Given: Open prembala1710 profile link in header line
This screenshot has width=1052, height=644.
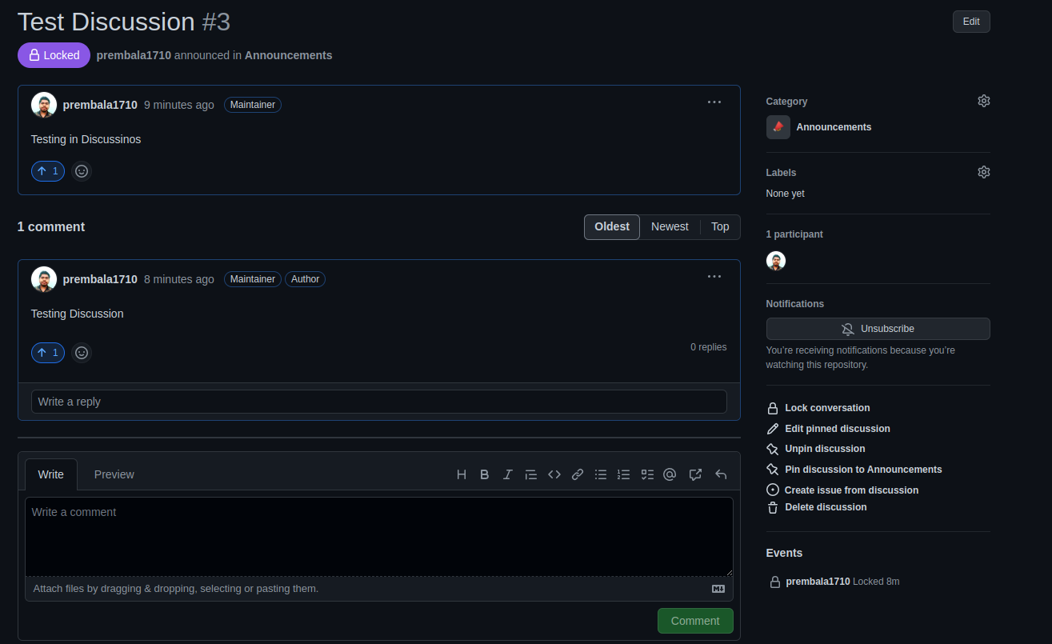Looking at the screenshot, I should click(x=134, y=55).
